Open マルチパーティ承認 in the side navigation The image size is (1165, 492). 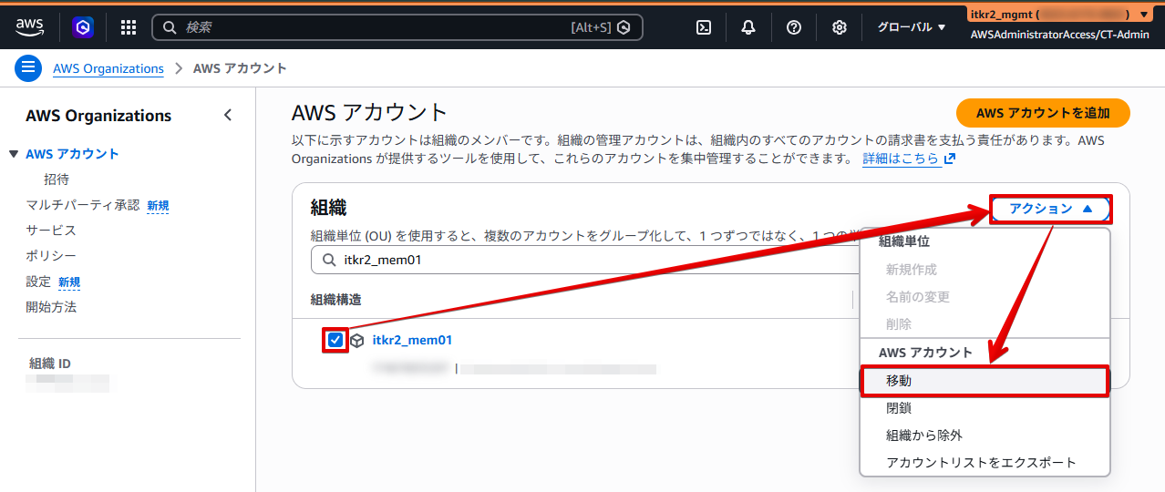click(83, 205)
